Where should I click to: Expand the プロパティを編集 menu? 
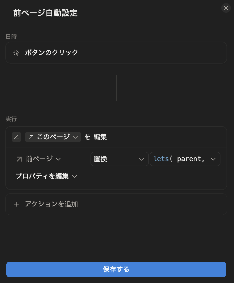pos(46,176)
